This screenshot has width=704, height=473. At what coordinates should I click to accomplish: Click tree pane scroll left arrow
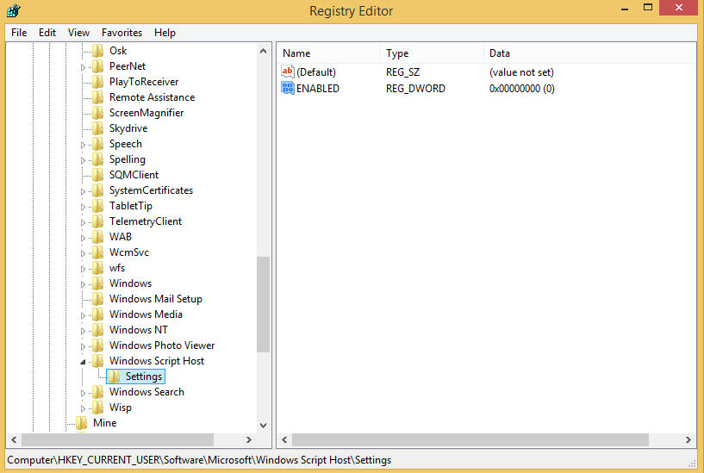click(x=14, y=439)
